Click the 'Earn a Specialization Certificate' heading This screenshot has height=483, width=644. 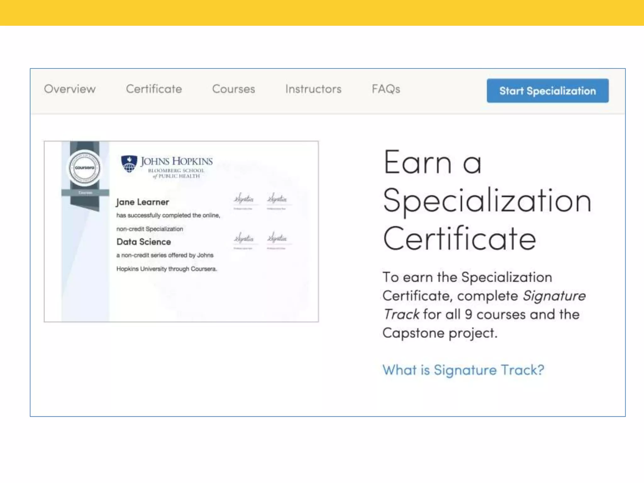[x=487, y=200]
